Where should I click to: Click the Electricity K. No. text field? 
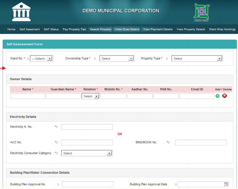click(87, 127)
